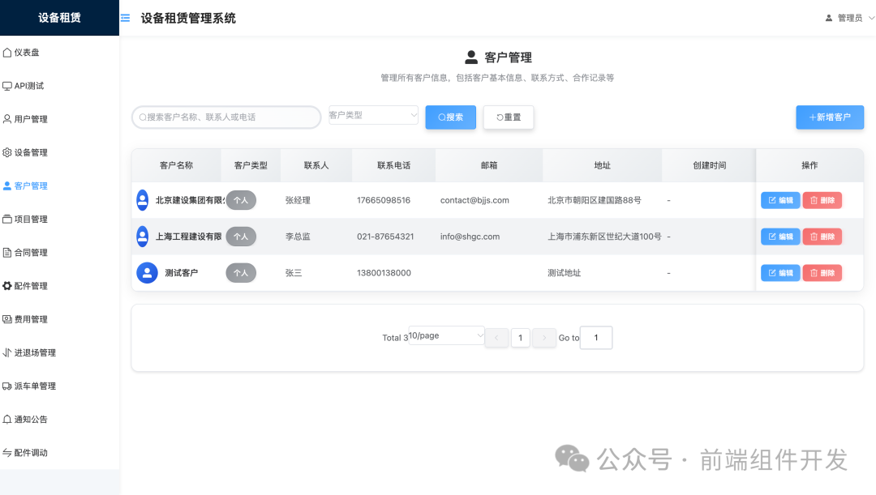Click the user avatar icon for 测试客户
The image size is (876, 495).
146,272
